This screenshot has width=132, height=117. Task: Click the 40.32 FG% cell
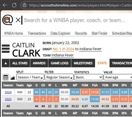[x=105, y=99]
